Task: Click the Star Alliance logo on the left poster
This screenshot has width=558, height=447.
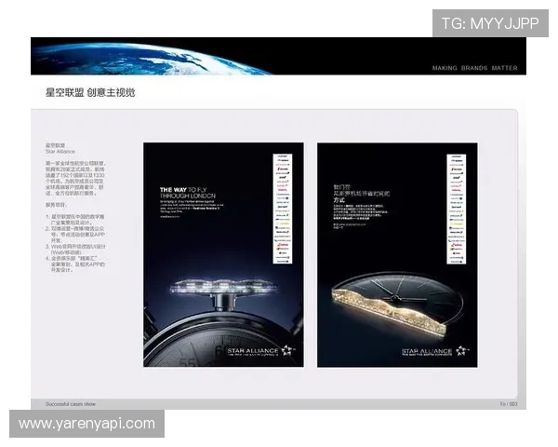Action: pyautogui.click(x=260, y=351)
